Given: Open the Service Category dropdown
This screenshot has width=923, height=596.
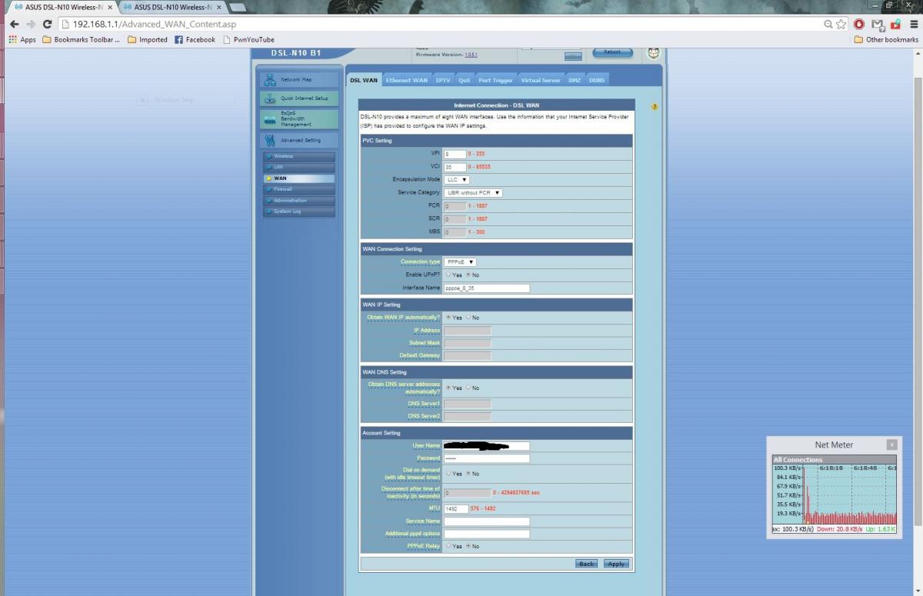Looking at the screenshot, I should click(x=473, y=193).
